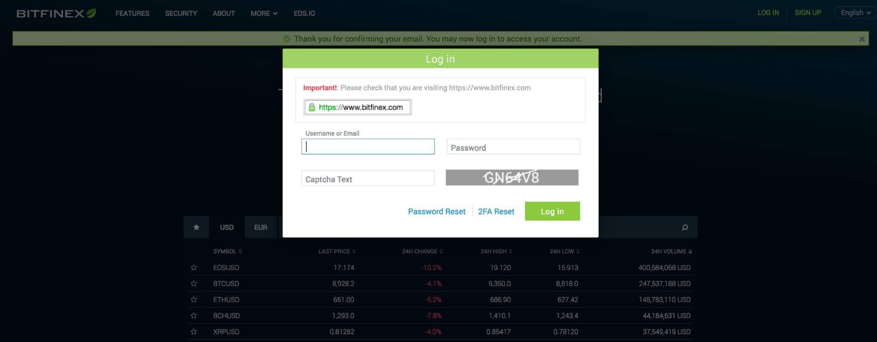Image resolution: width=877 pixels, height=342 pixels.
Task: Select the USD tab
Action: pos(227,227)
